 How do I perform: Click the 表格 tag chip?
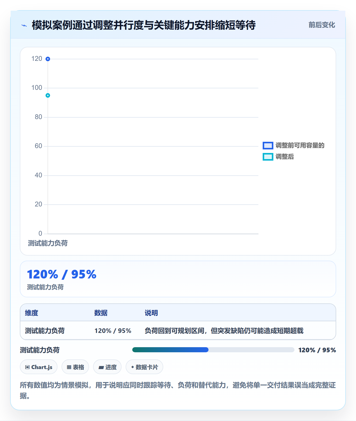coord(75,367)
